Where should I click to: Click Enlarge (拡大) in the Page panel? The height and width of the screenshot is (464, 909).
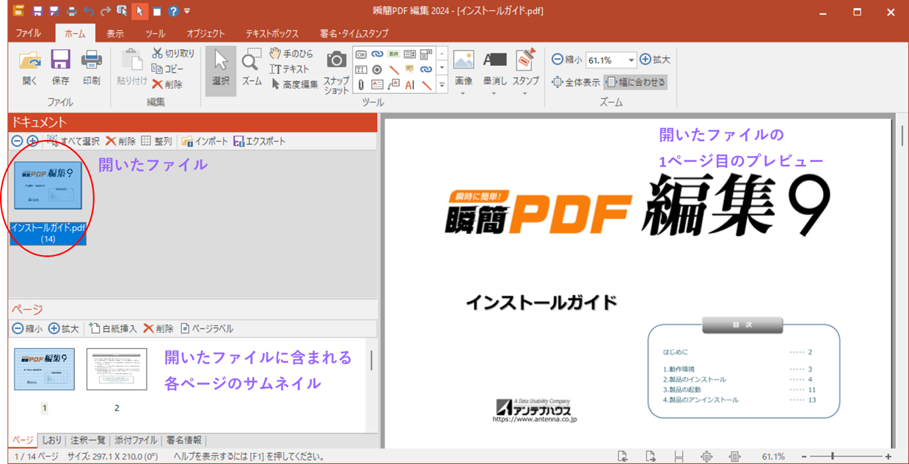pos(64,328)
